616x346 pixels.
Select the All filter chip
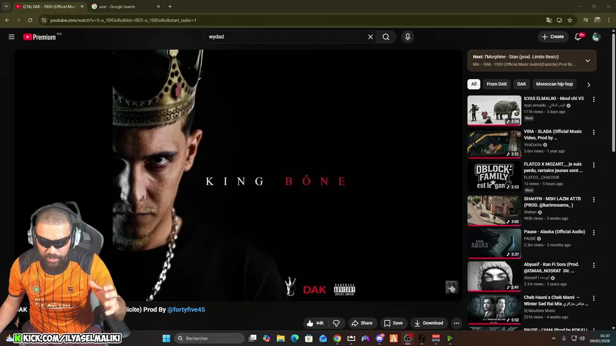tap(474, 84)
